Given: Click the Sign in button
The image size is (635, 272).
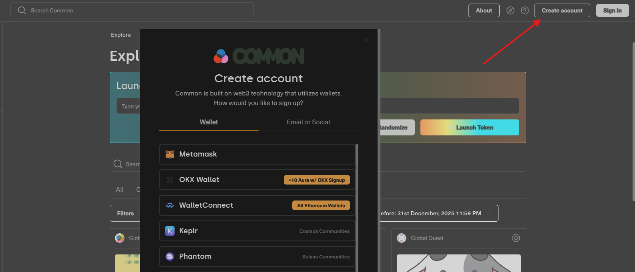Looking at the screenshot, I should (x=612, y=10).
